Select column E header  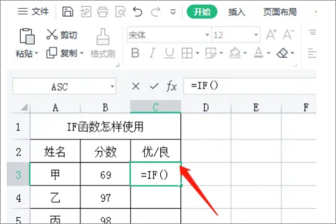[x=256, y=107]
